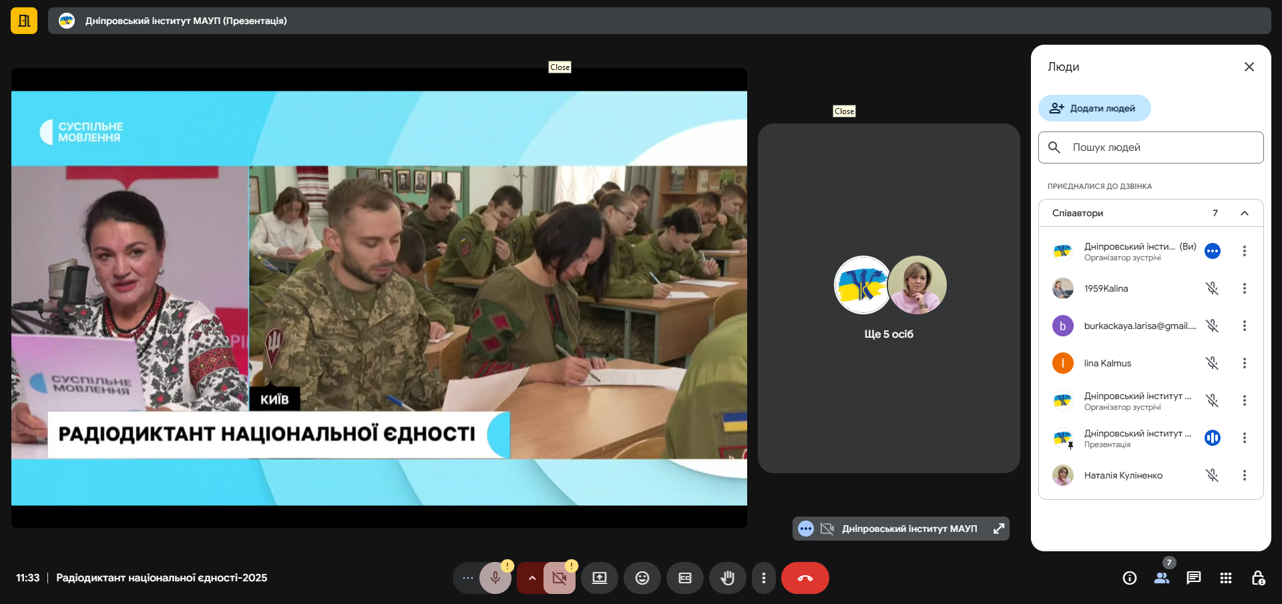1282x604 pixels.
Task: Open the emoji reactions button
Action: (642, 578)
